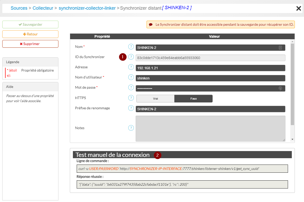This screenshot has width=304, height=202.
Task: Click the help icon for HTTPS
Action: coord(131,98)
